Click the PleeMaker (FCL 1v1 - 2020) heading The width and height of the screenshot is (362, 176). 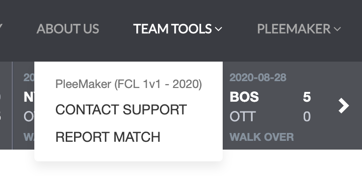[x=129, y=84]
